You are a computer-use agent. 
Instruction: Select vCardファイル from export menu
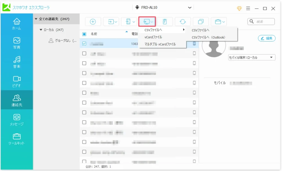pos(153,37)
